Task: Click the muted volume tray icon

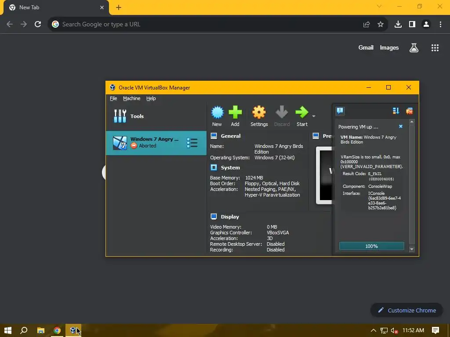Action: coord(395,330)
